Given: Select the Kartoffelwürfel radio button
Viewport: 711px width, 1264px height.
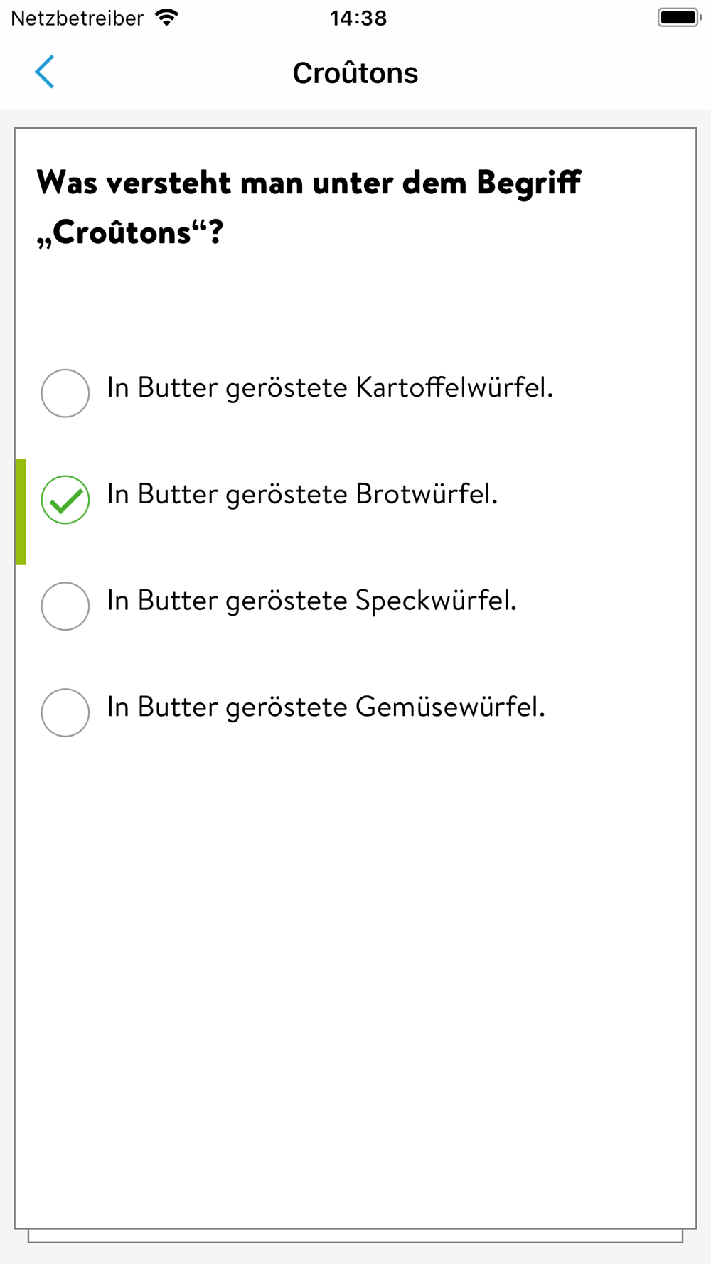Looking at the screenshot, I should pyautogui.click(x=65, y=393).
